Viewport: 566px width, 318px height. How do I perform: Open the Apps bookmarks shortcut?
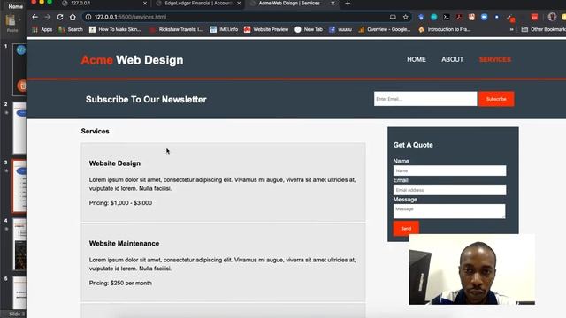[x=42, y=29]
